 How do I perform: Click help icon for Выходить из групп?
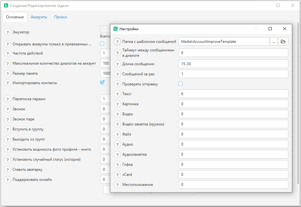click(8, 139)
